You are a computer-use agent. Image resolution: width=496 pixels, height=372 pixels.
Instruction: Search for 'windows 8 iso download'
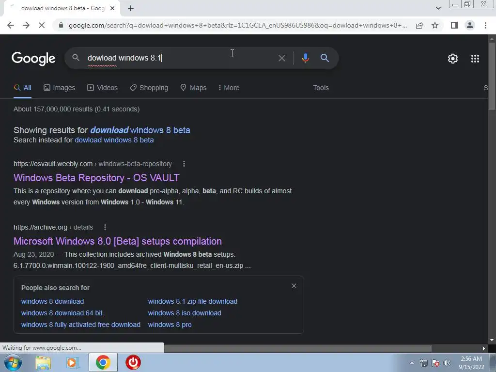coord(185,313)
